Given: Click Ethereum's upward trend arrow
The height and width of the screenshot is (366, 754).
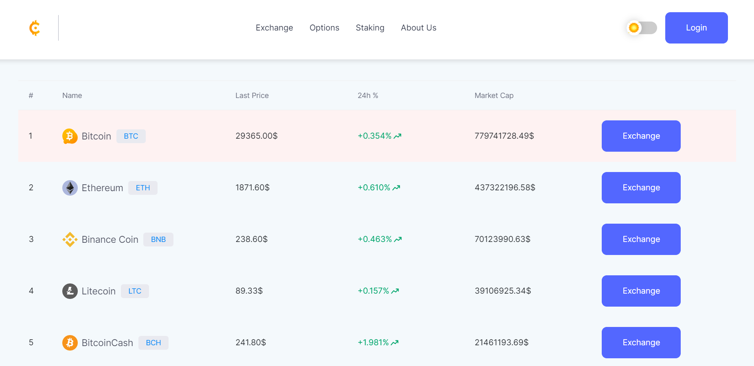Looking at the screenshot, I should (397, 188).
